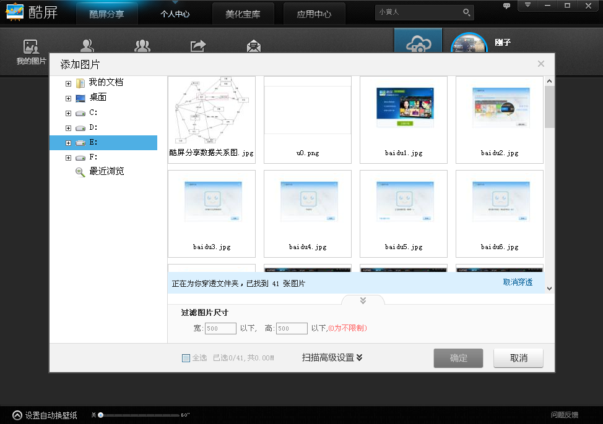Collapse the filter panel with double chevron

tap(363, 300)
